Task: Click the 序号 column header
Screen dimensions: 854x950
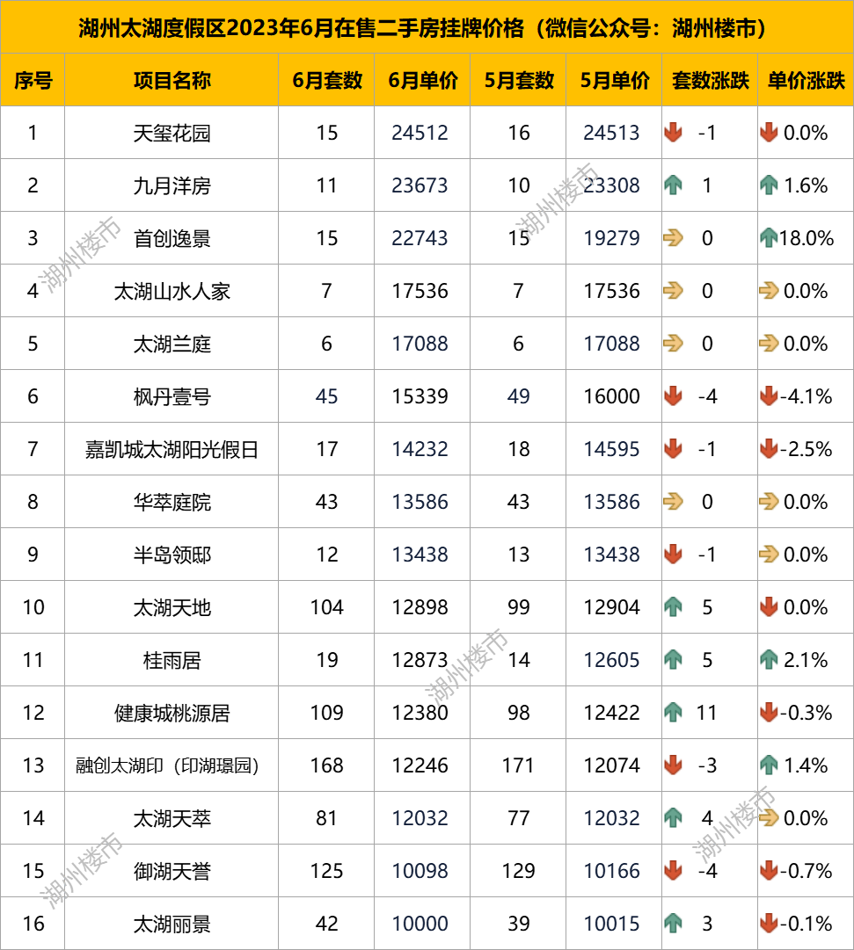Action: point(33,80)
